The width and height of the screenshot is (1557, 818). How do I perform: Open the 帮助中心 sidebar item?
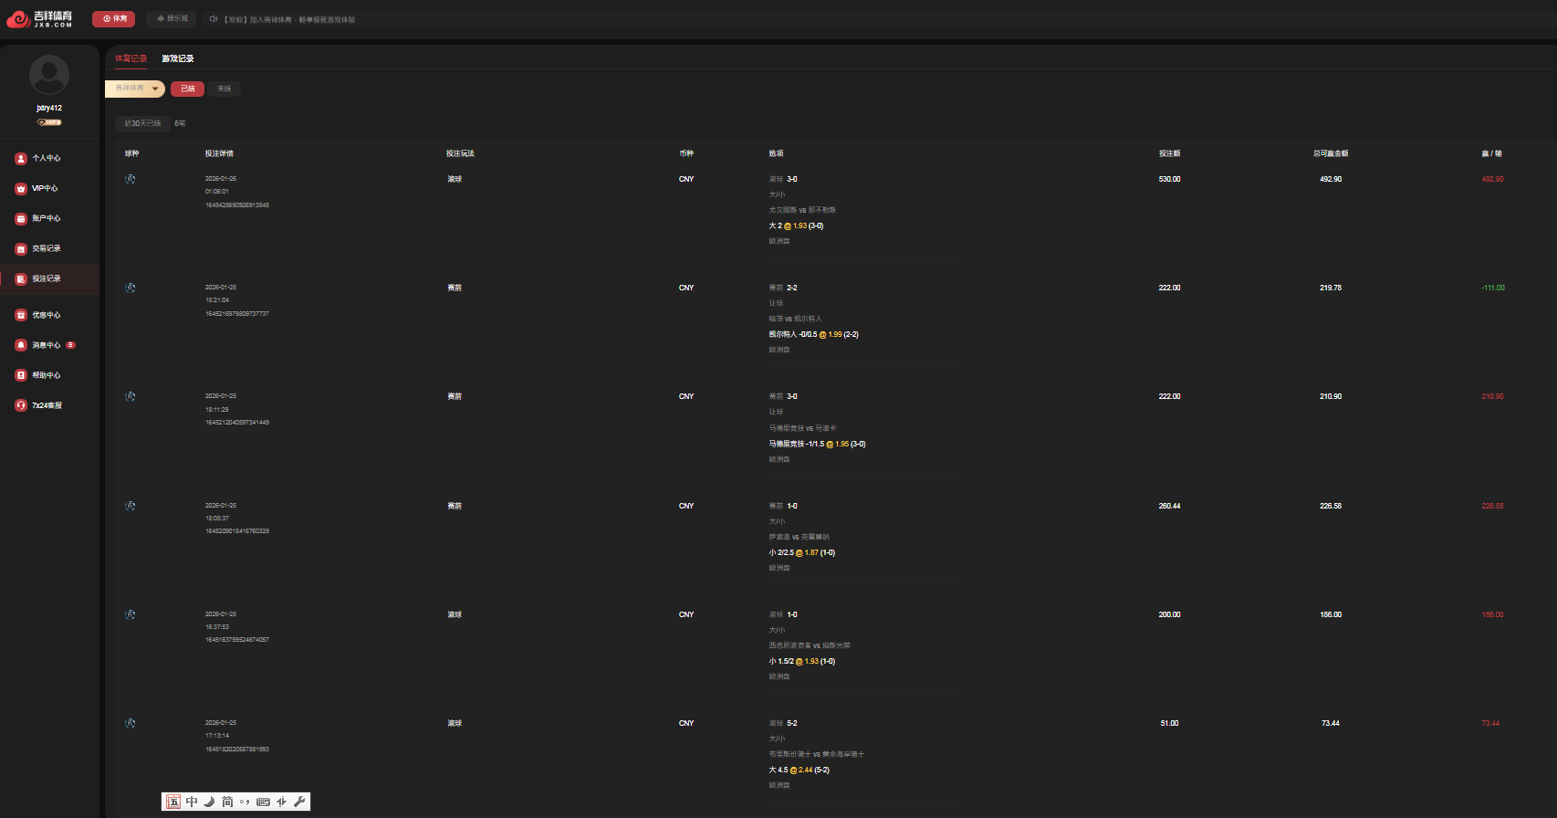[46, 375]
